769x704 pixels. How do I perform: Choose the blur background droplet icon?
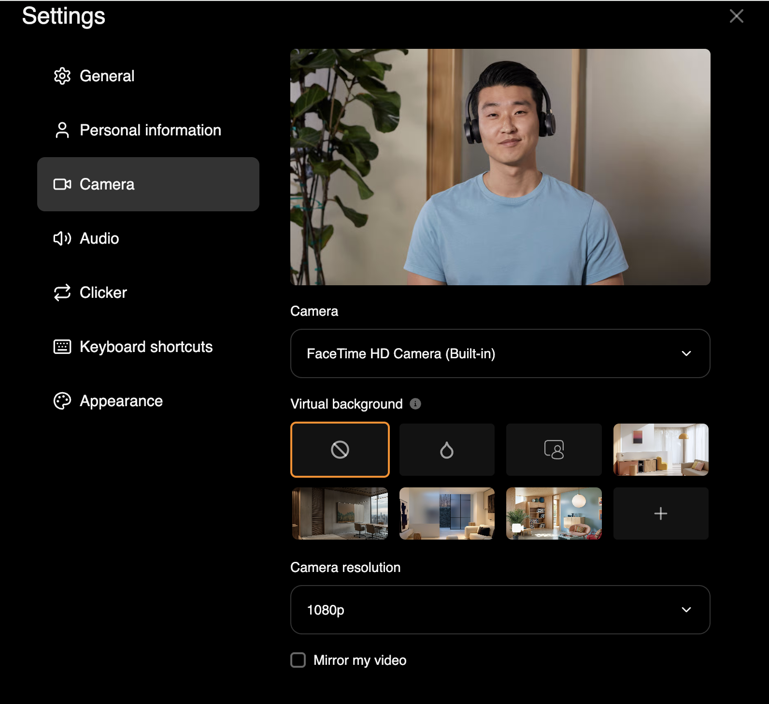point(447,450)
